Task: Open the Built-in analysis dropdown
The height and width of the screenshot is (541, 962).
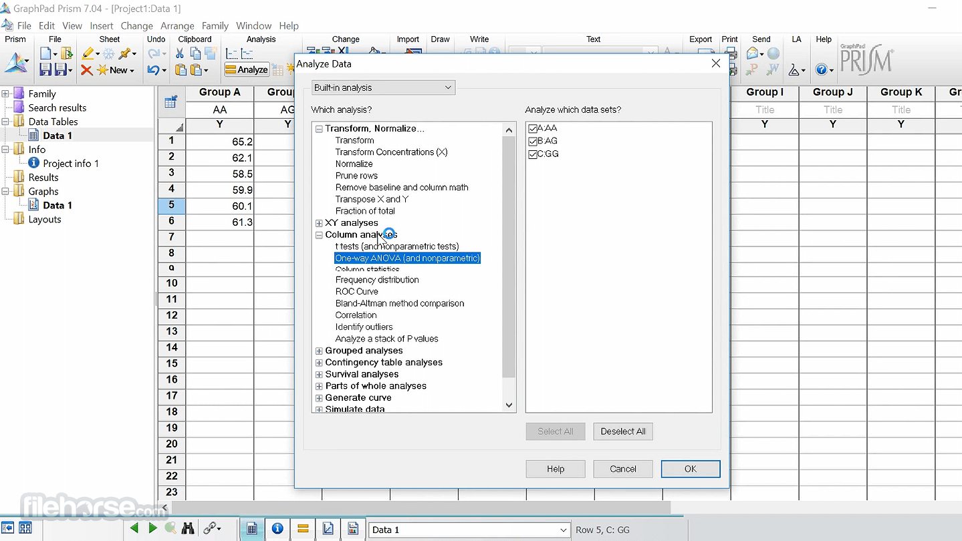Action: [x=383, y=87]
